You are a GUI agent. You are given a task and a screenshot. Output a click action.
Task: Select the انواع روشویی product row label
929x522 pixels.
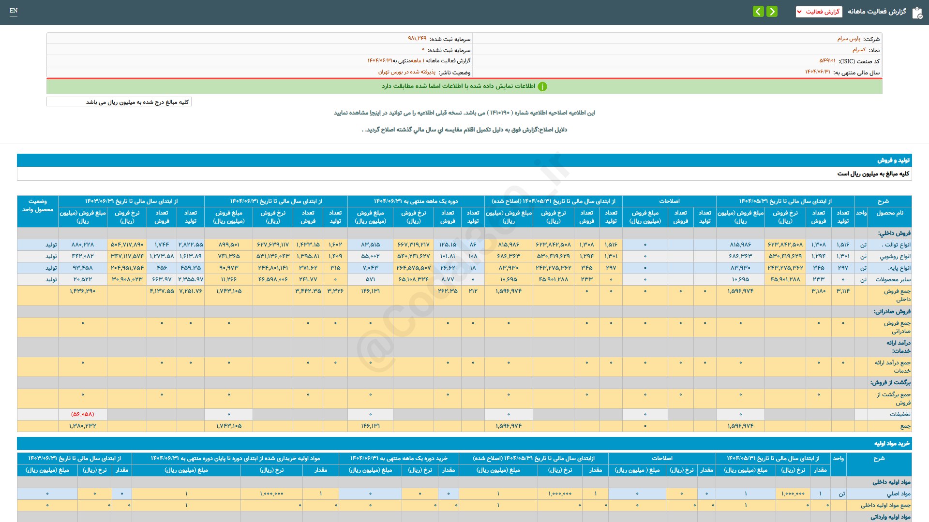(895, 256)
